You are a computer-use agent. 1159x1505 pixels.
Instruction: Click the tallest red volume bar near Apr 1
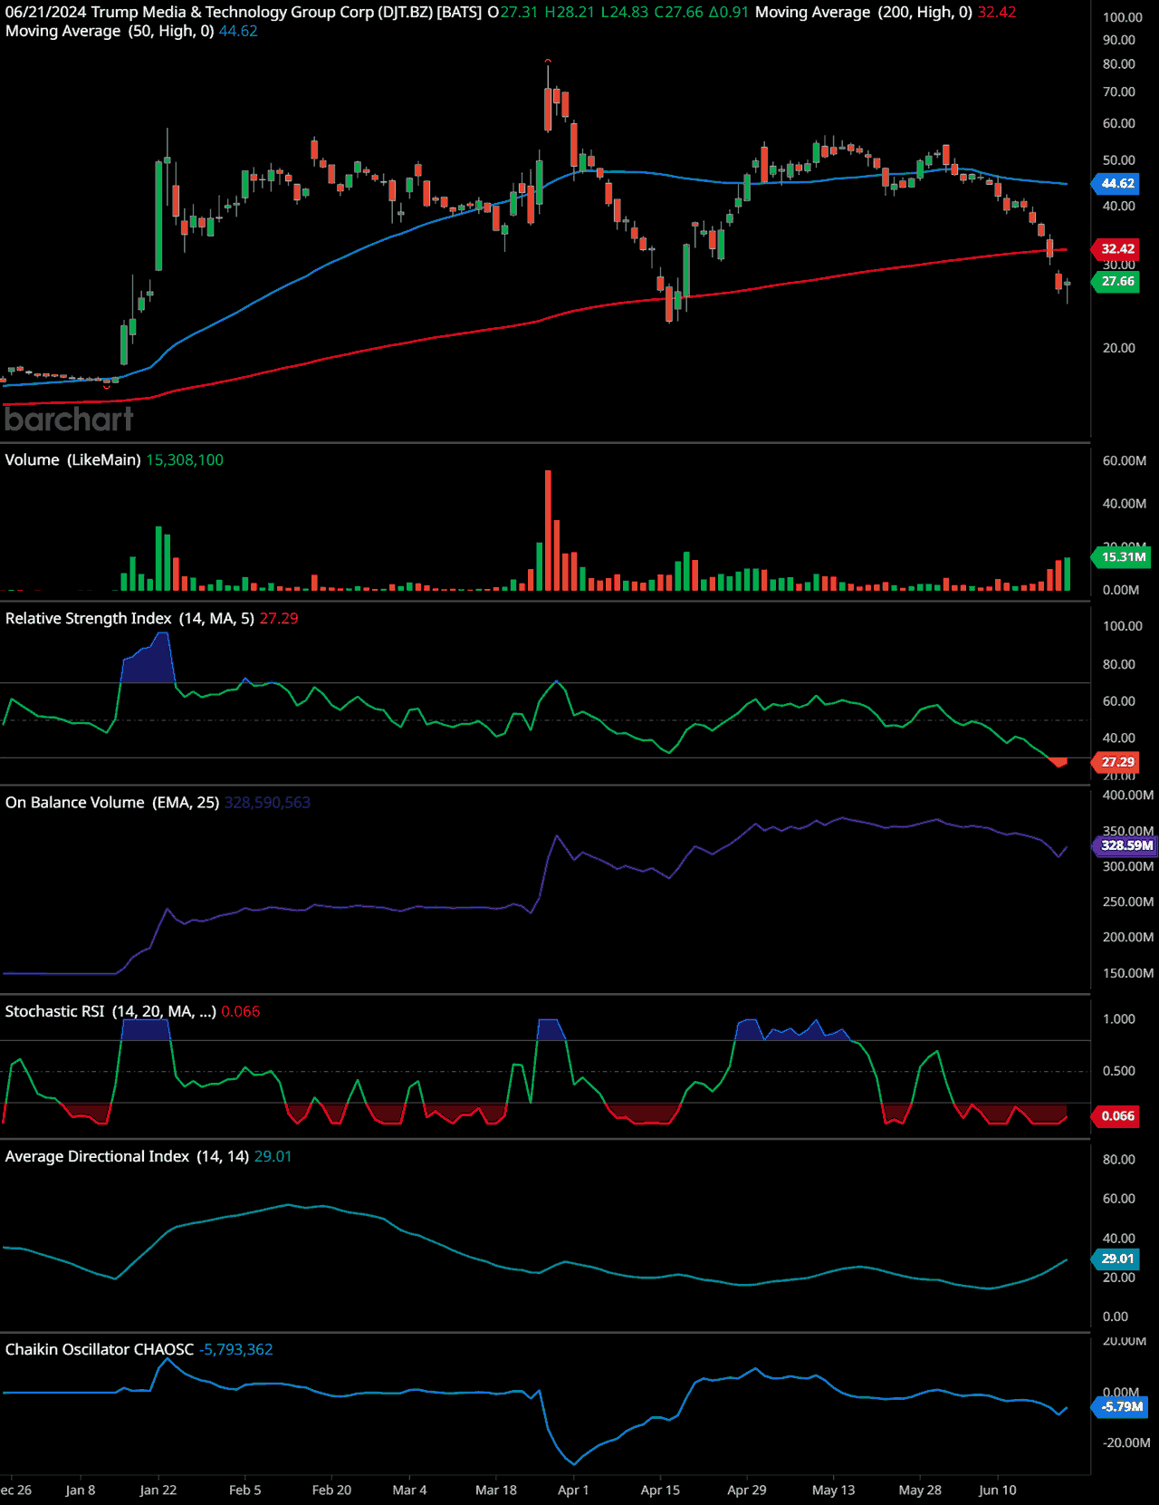(x=548, y=530)
